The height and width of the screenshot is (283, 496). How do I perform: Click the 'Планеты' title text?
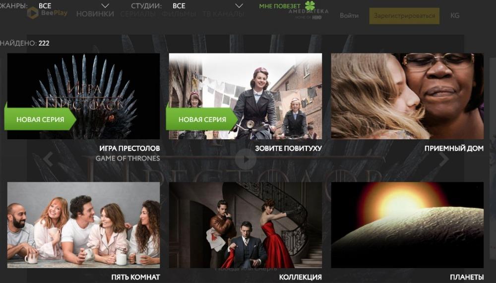(467, 278)
